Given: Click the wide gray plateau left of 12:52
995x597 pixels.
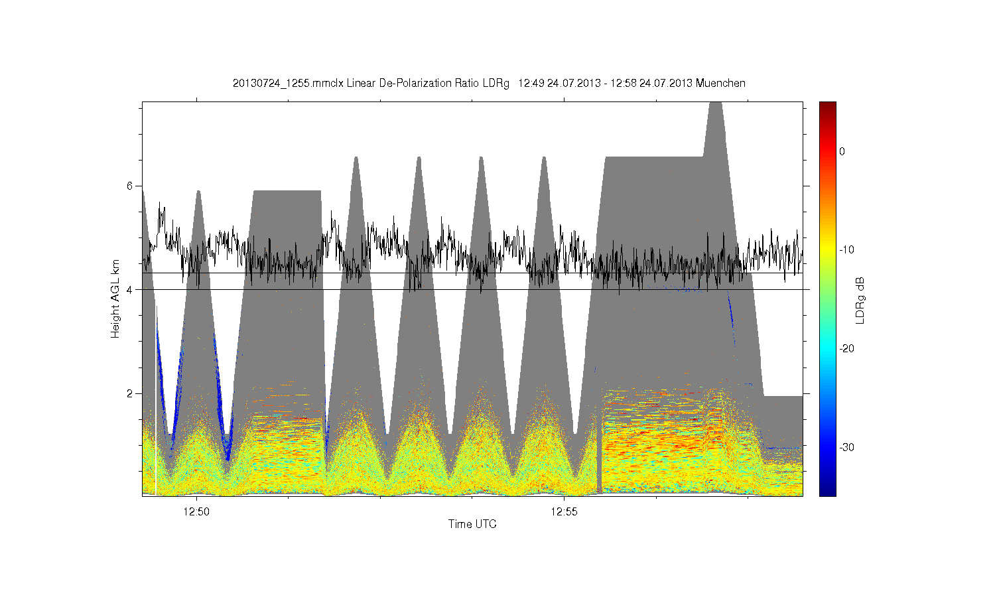Looking at the screenshot, I should [x=287, y=219].
